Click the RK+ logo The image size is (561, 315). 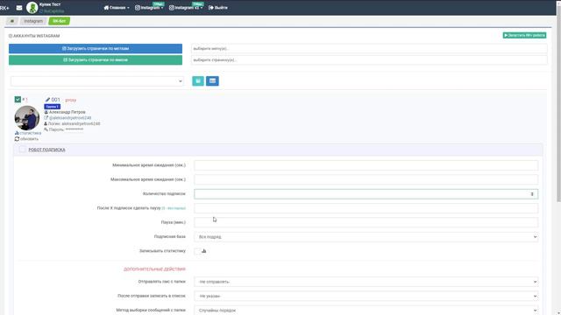click(x=4, y=8)
